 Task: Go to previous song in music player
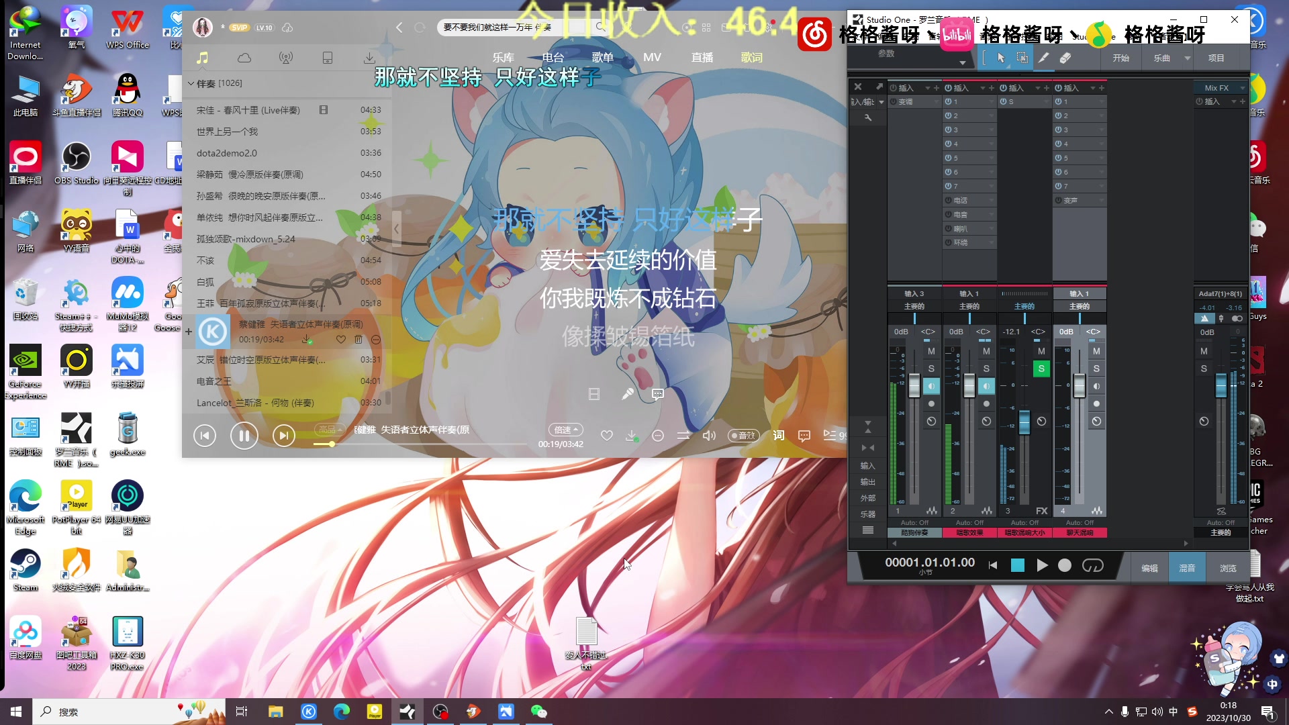tap(205, 436)
